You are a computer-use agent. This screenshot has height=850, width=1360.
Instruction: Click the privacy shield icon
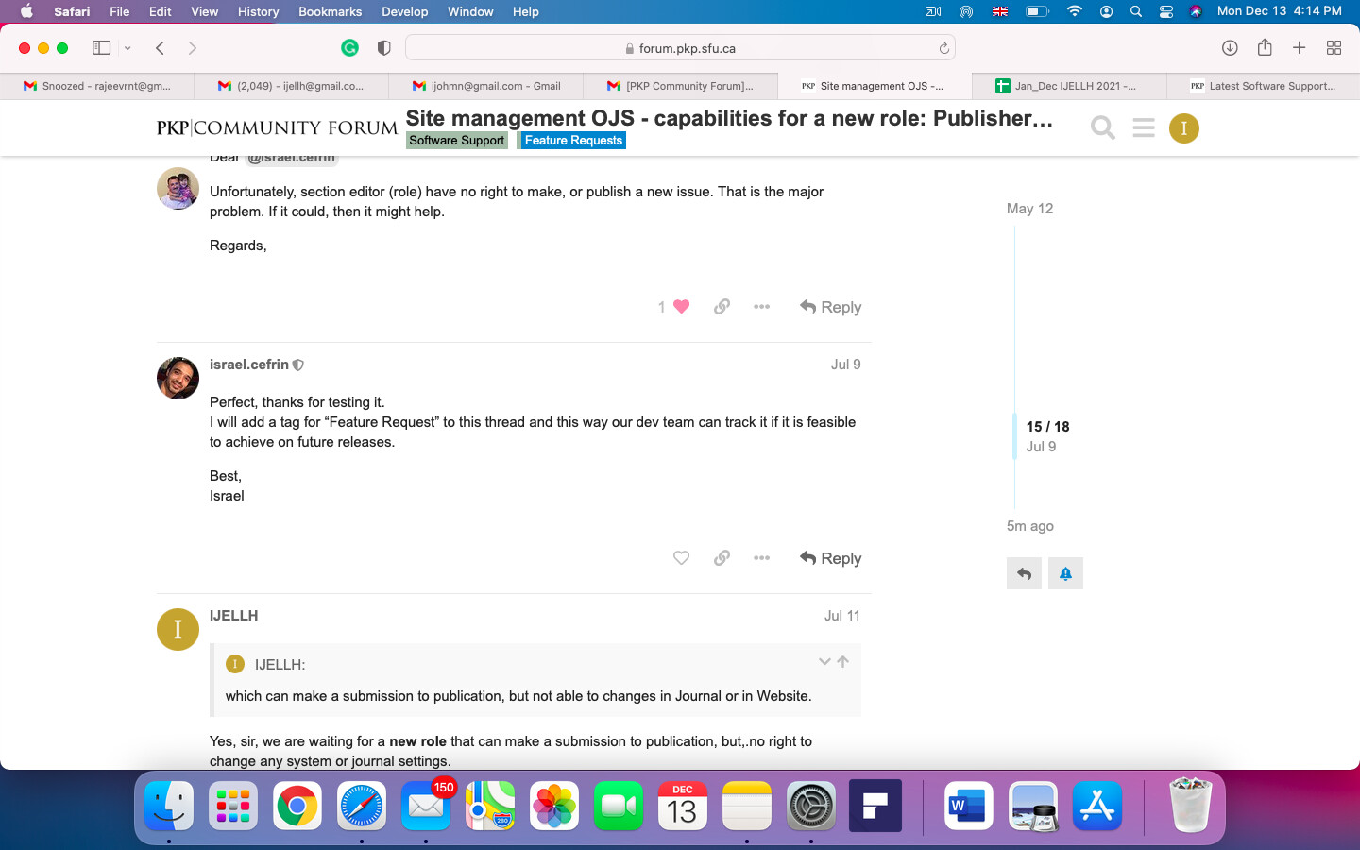pos(383,47)
